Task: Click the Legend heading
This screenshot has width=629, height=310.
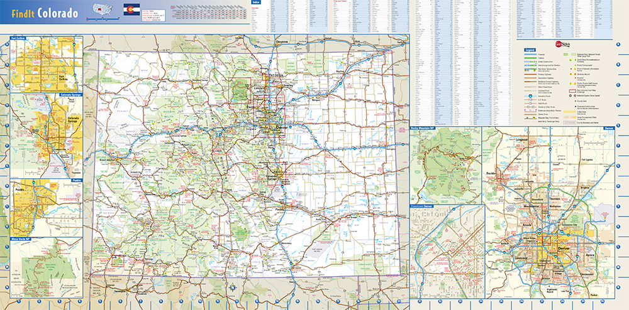Action: tap(530, 50)
